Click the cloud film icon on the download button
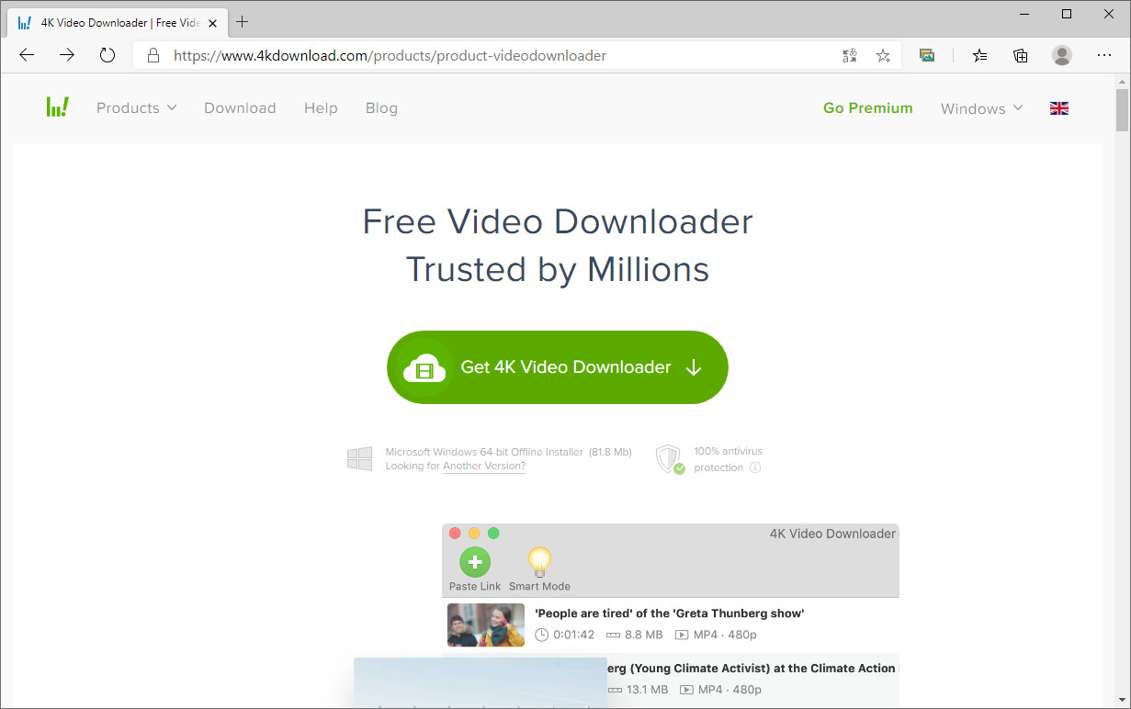The height and width of the screenshot is (709, 1131). click(424, 368)
